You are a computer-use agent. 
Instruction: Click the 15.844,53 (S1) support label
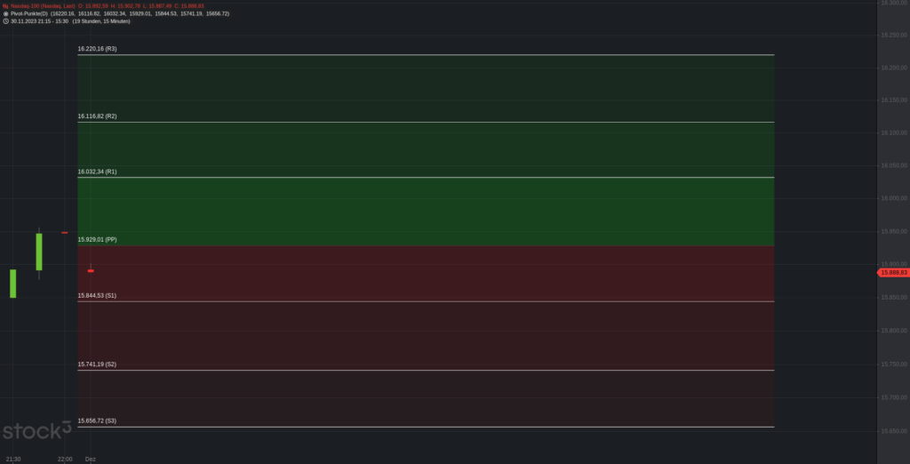point(97,295)
